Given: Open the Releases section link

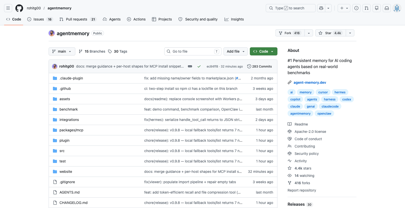Looking at the screenshot, I should pyautogui.click(x=296, y=204).
